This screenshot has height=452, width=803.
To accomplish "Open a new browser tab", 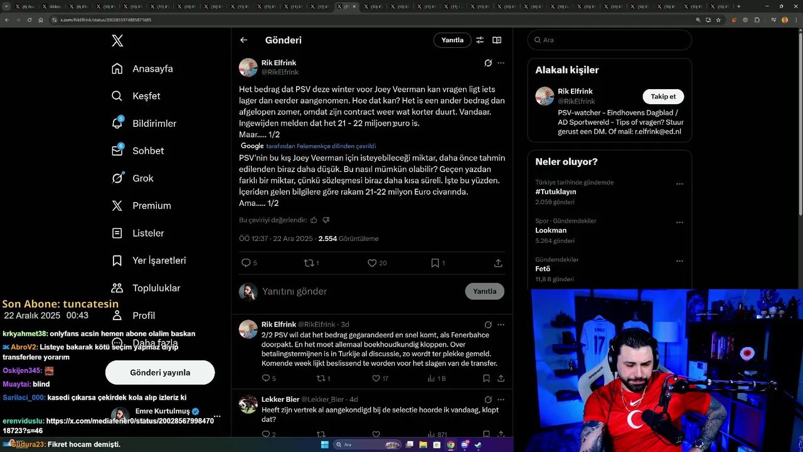I will 738,6.
